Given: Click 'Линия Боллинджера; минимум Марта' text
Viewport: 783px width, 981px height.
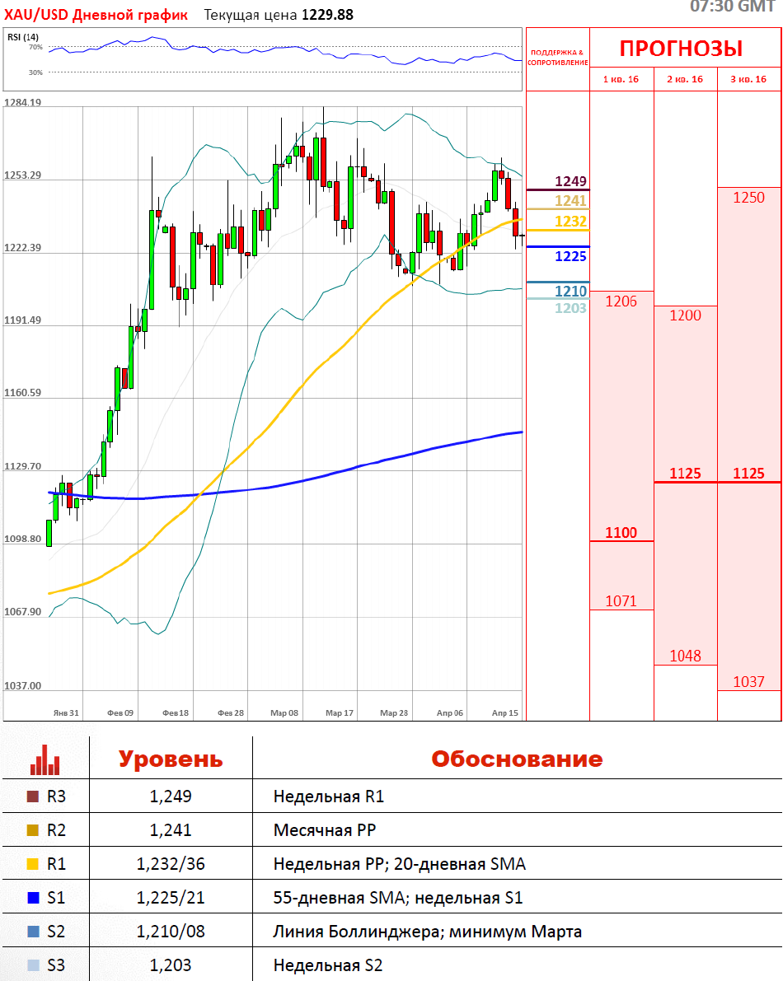Looking at the screenshot, I should click(428, 932).
